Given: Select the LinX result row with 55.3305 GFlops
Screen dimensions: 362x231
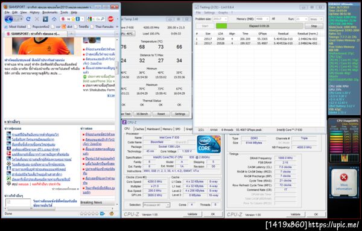Looking at the screenshot, I should (258, 39).
